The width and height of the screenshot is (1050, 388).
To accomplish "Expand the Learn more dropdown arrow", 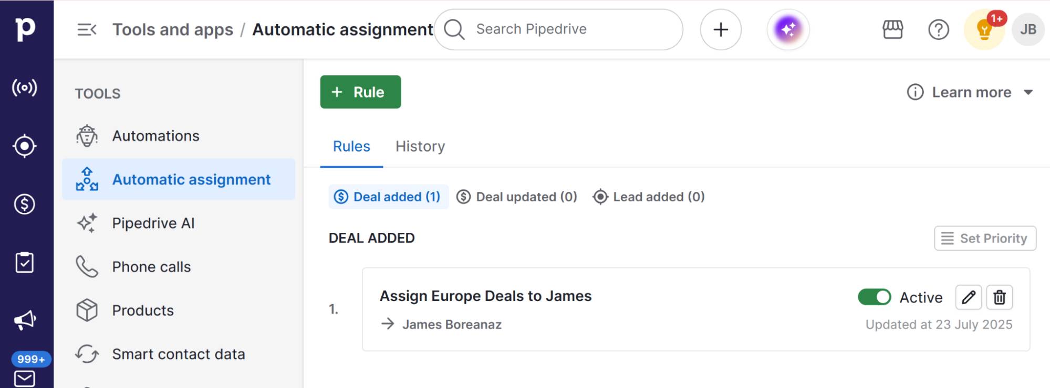I will click(x=1028, y=92).
